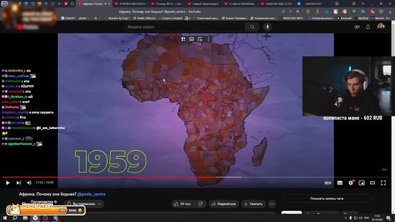Open the WARZONE META bookmark
The image size is (395, 222).
tap(291, 18)
